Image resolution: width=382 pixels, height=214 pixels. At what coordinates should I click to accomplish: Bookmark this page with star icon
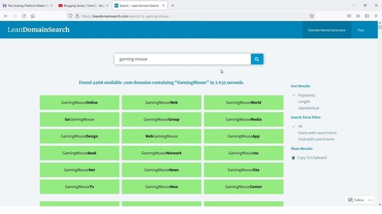312,16
